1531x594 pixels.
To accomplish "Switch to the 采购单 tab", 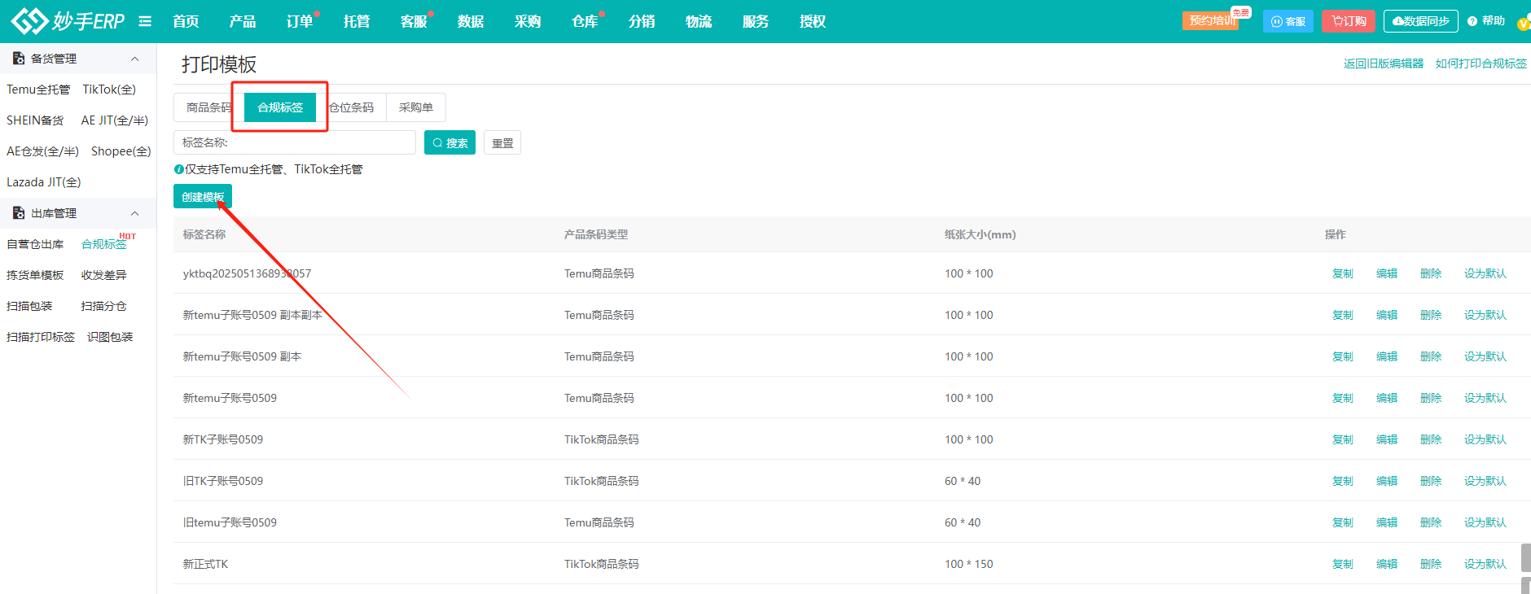I will [x=416, y=107].
